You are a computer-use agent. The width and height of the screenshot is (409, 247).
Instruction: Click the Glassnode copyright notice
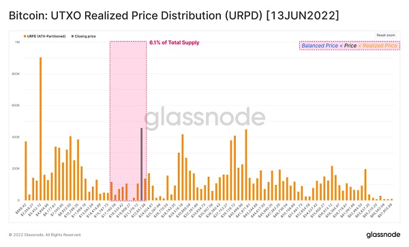45,235
